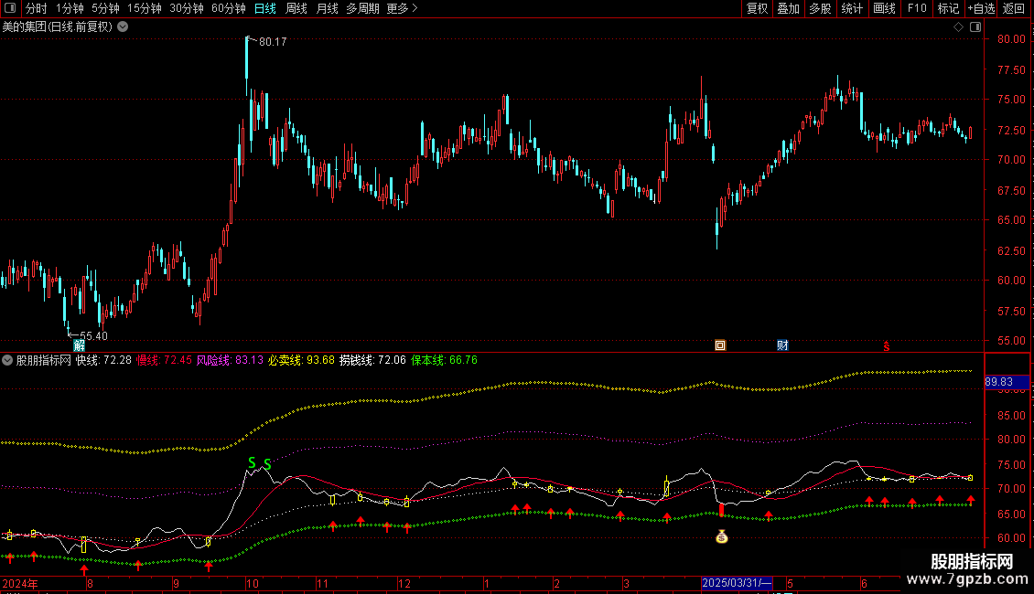1034x594 pixels.
Task: Activate the 画线 drawing tools
Action: click(884, 8)
